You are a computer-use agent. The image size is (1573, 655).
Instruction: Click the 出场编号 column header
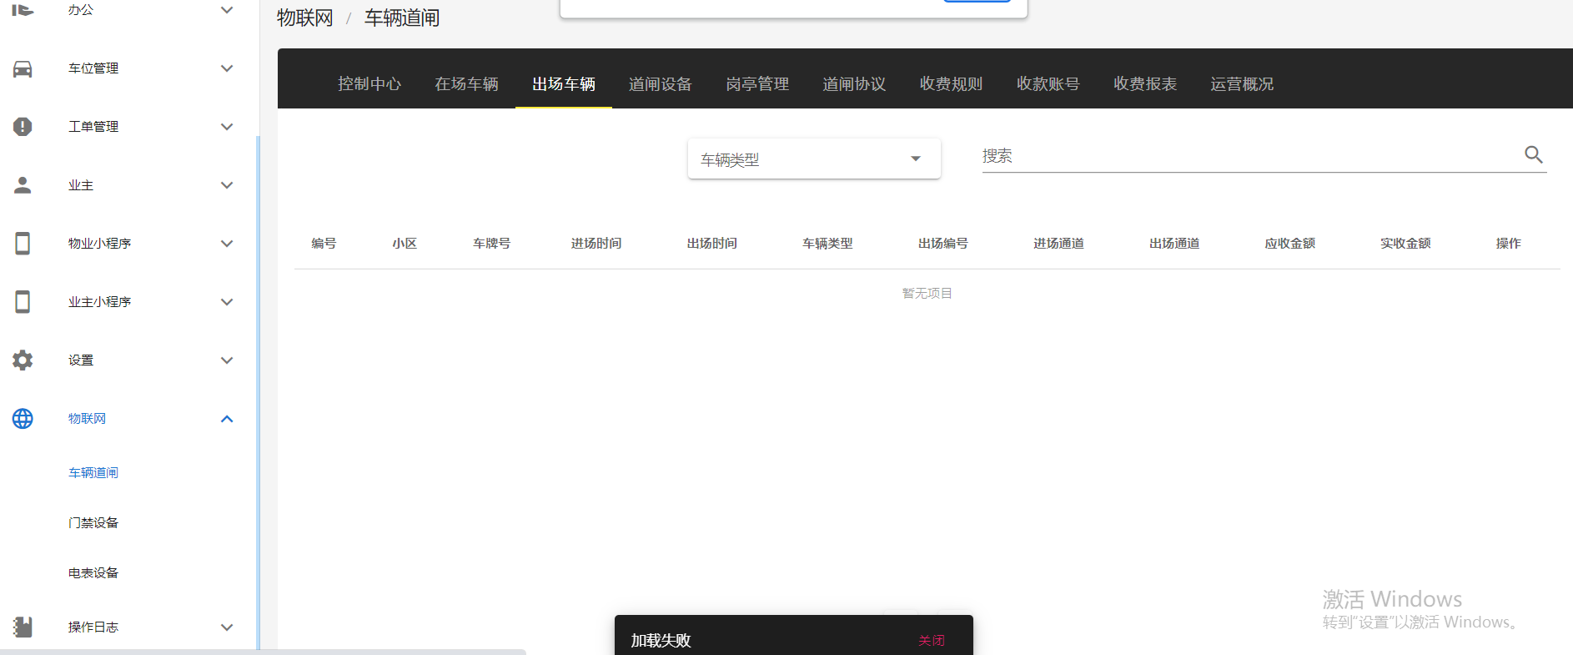943,244
